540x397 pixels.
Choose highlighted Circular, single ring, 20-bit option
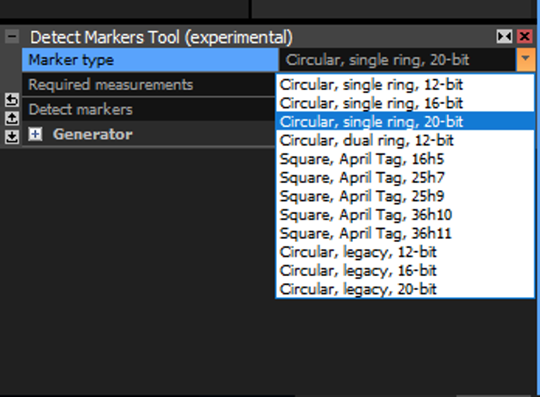[371, 121]
